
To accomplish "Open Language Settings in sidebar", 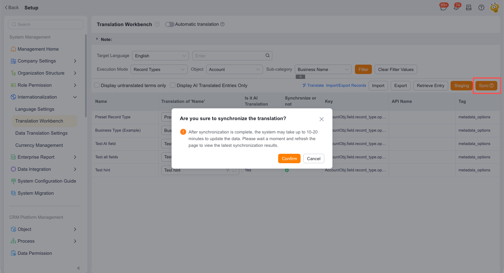I will pyautogui.click(x=35, y=109).
